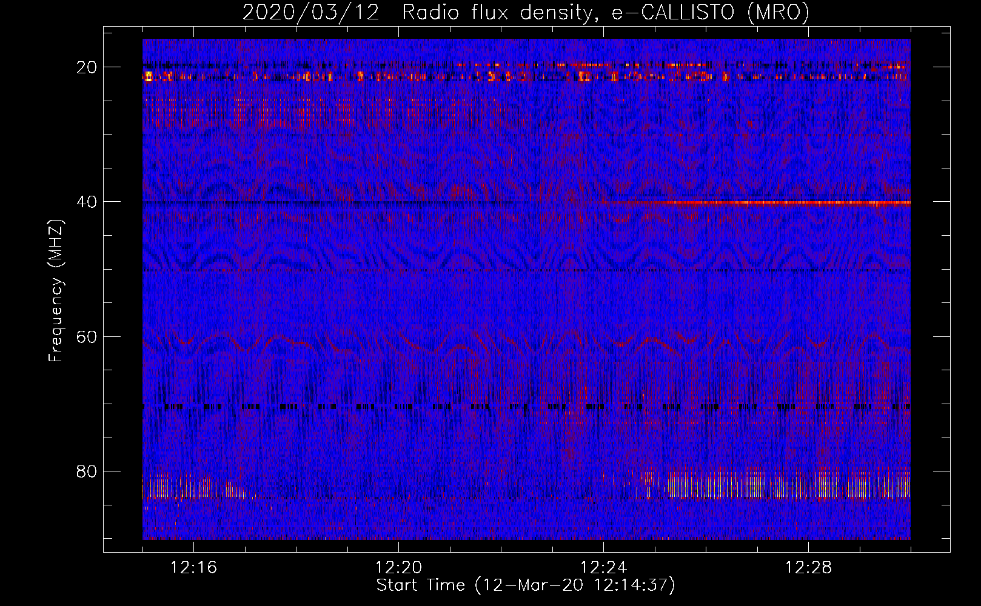Click the "20" frequency tick label
This screenshot has width=981, height=606.
(x=87, y=67)
